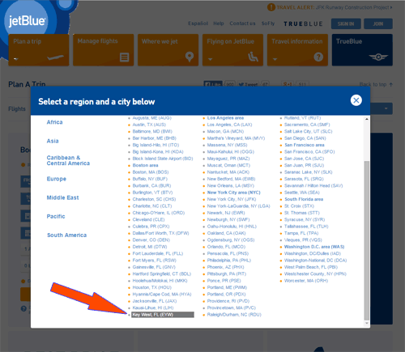
Task: Choose Tampa, FL (TPA)
Action: pyautogui.click(x=301, y=233)
